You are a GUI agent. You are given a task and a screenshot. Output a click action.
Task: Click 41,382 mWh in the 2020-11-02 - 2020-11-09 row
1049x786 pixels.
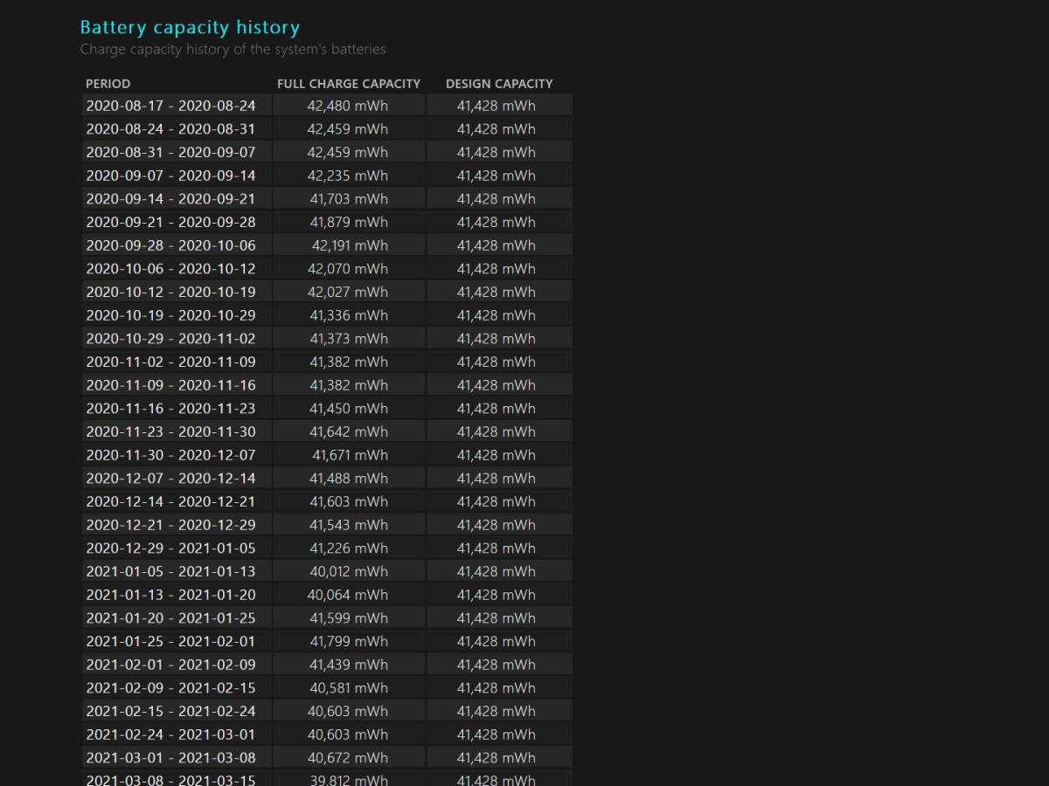[x=349, y=362]
